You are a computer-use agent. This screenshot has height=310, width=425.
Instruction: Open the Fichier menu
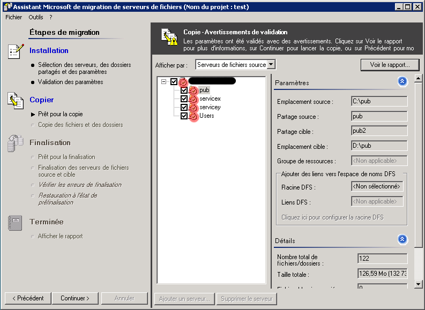[13, 17]
